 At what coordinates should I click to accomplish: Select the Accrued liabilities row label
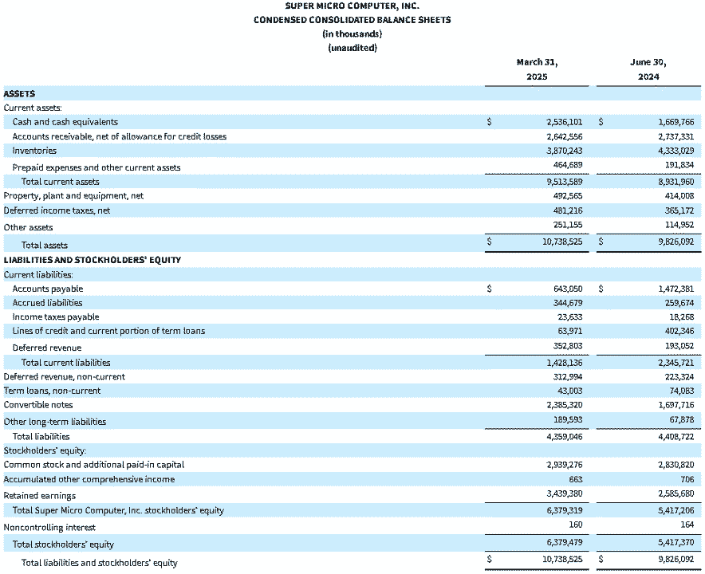click(x=47, y=302)
